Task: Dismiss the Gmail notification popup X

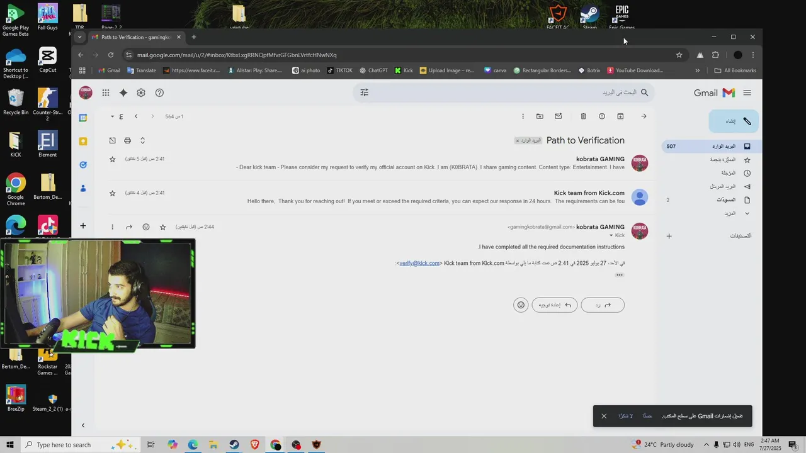Action: (x=604, y=416)
